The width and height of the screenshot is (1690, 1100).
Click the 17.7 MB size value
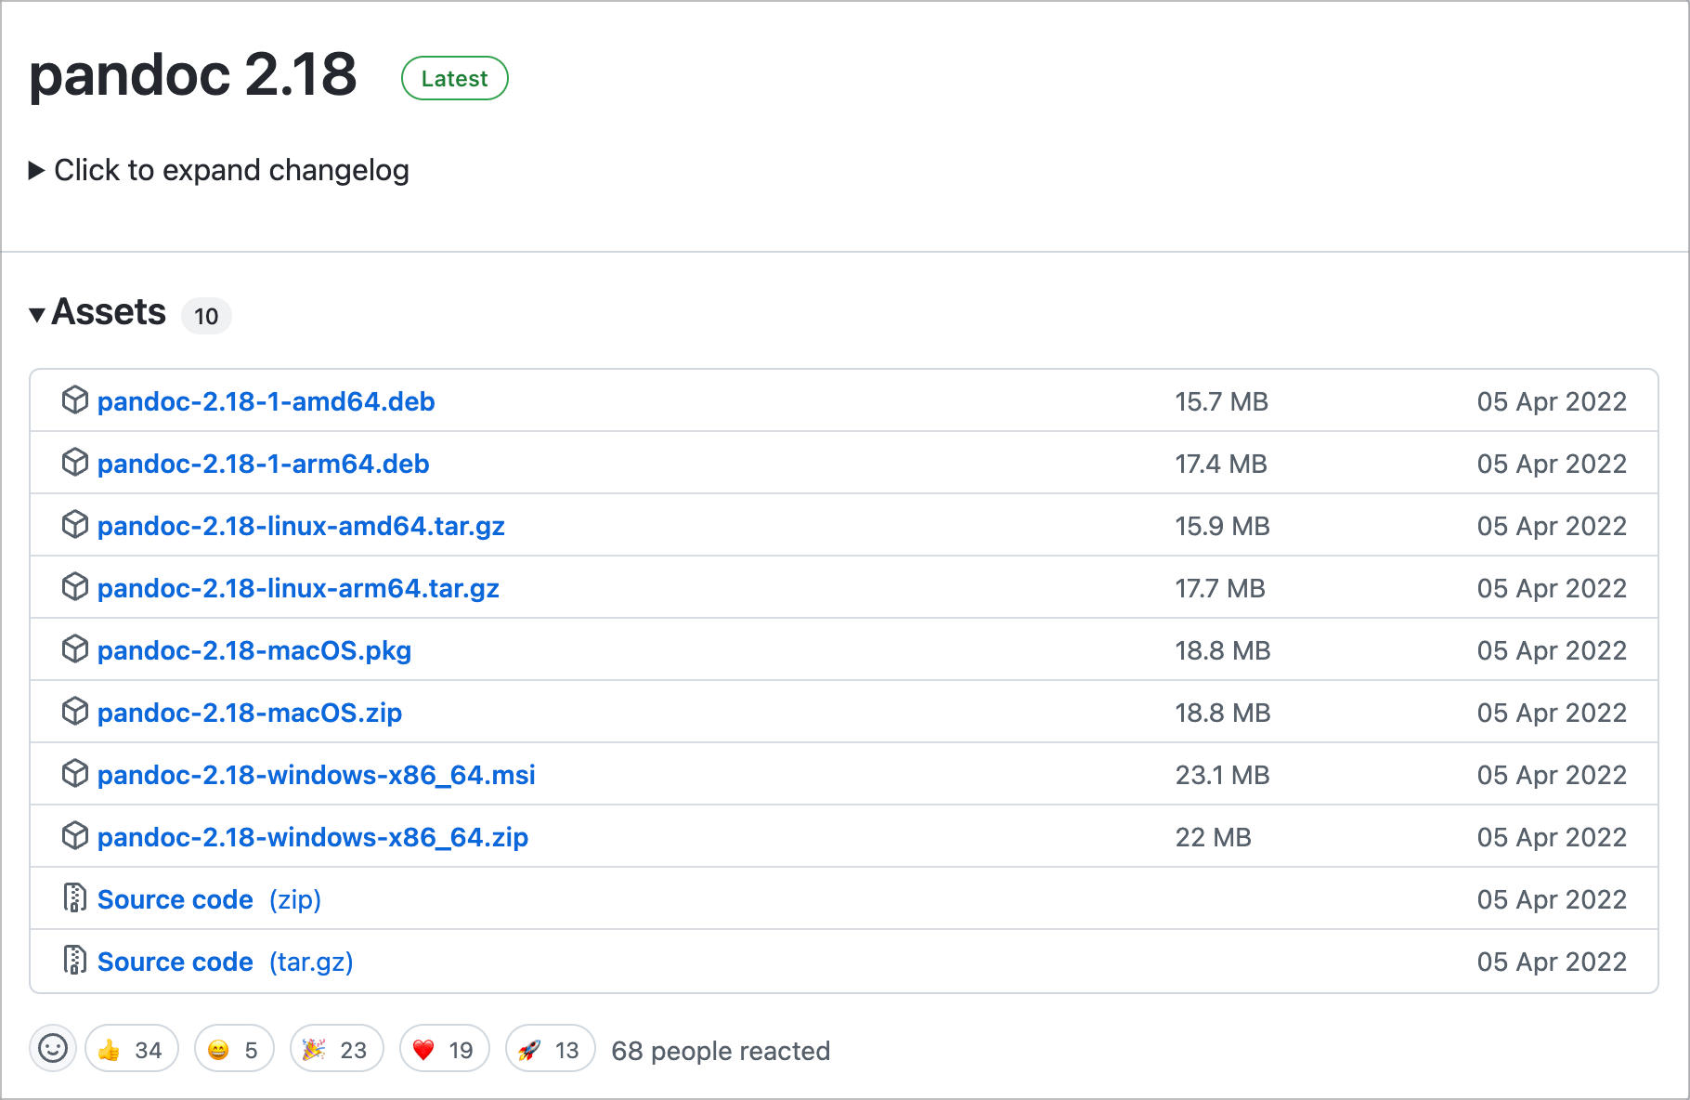1220,588
